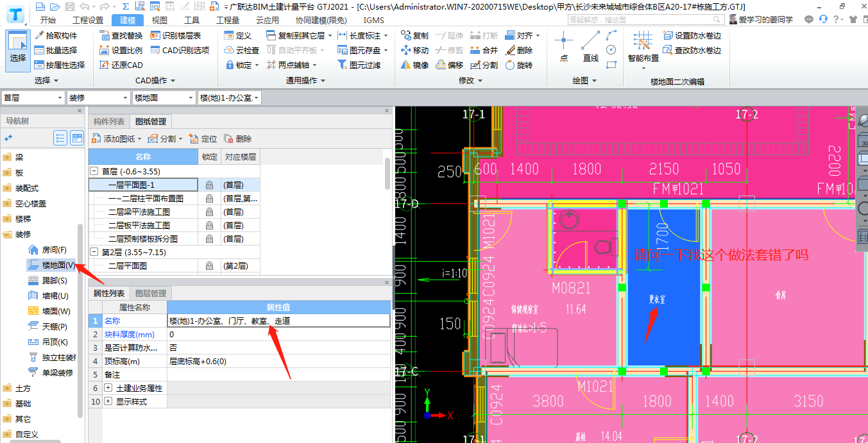
Task: Collapse the 首层 (-0.6~3.55) drawing group
Action: (x=94, y=171)
